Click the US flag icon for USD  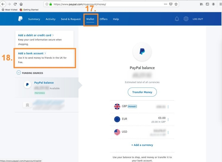117,132
